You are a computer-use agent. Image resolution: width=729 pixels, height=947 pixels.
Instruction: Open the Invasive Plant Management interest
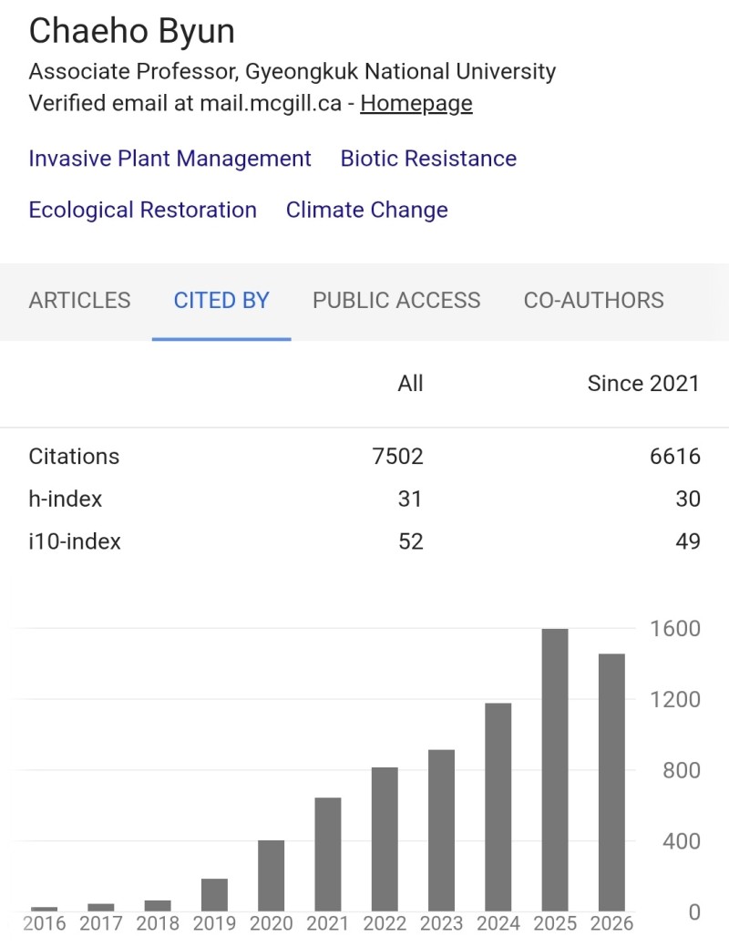click(169, 159)
